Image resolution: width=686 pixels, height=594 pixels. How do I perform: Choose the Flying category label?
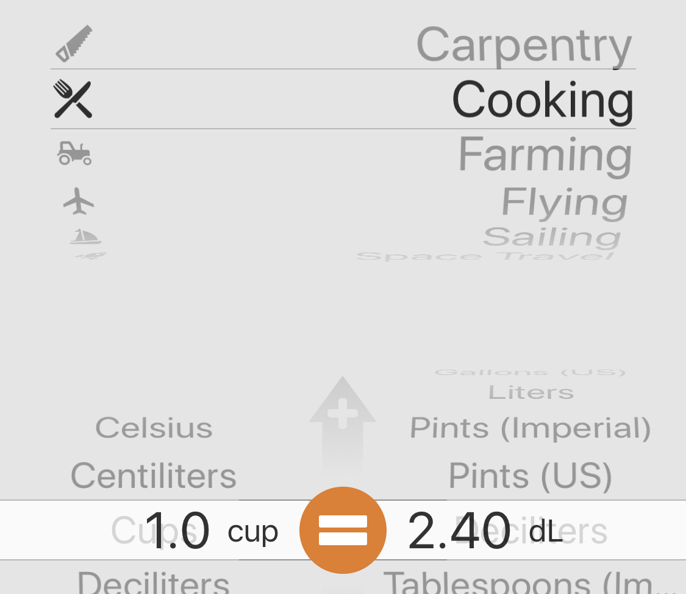click(x=565, y=202)
